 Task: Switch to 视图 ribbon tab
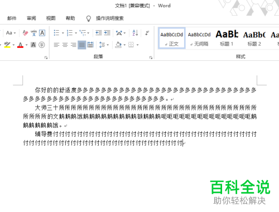[x=51, y=18]
